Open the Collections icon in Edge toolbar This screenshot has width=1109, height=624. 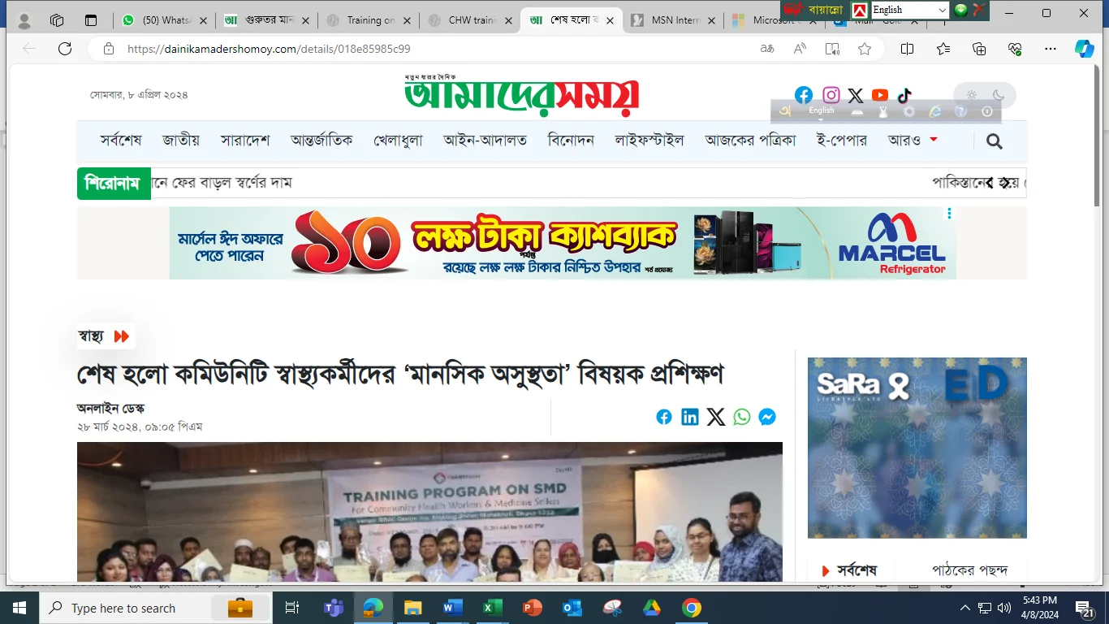pos(979,49)
